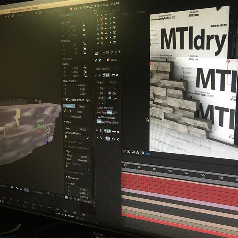Select the Scene grease pencil source
The width and height of the screenshot is (238, 238).
click(69, 106)
